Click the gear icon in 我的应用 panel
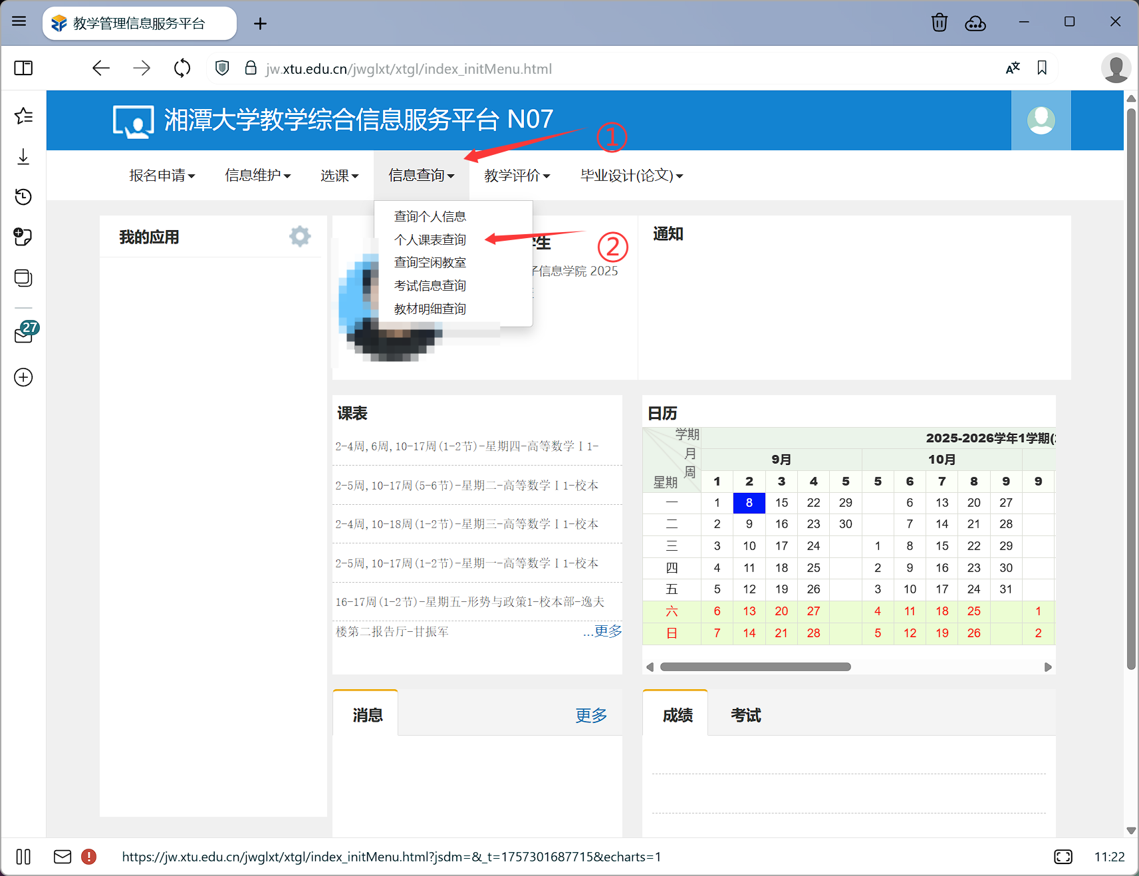The height and width of the screenshot is (876, 1139). tap(300, 236)
